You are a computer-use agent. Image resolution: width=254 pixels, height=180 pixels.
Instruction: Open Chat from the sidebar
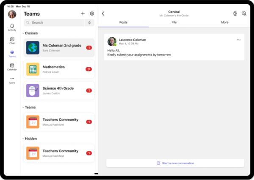12,41
